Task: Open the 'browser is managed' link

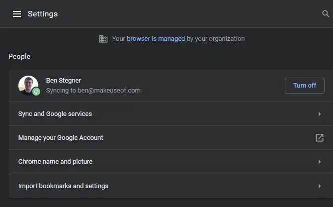Action: click(x=156, y=39)
